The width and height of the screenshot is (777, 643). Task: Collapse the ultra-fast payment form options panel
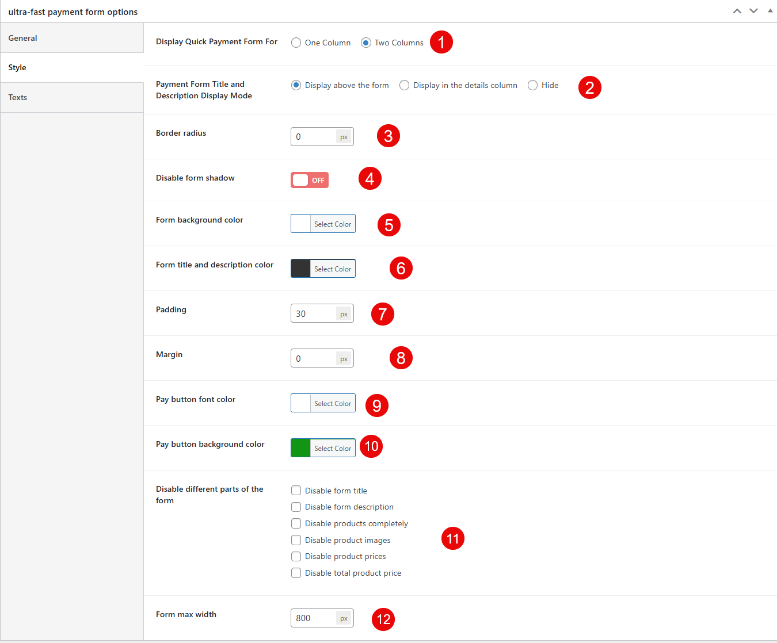tap(770, 11)
